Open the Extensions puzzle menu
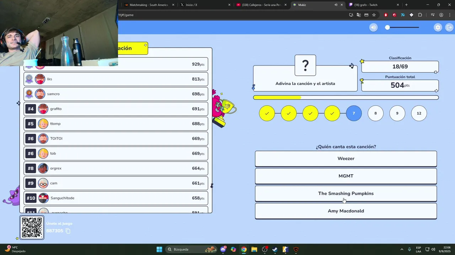The image size is (455, 255). pos(420,15)
